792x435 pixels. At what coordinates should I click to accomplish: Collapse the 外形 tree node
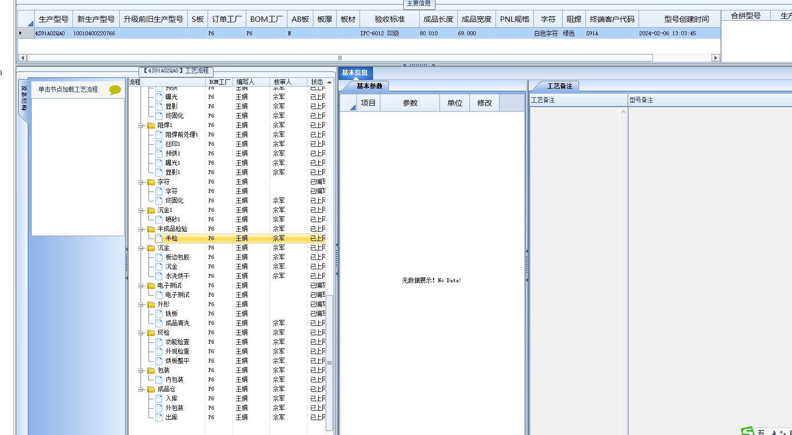pos(141,305)
